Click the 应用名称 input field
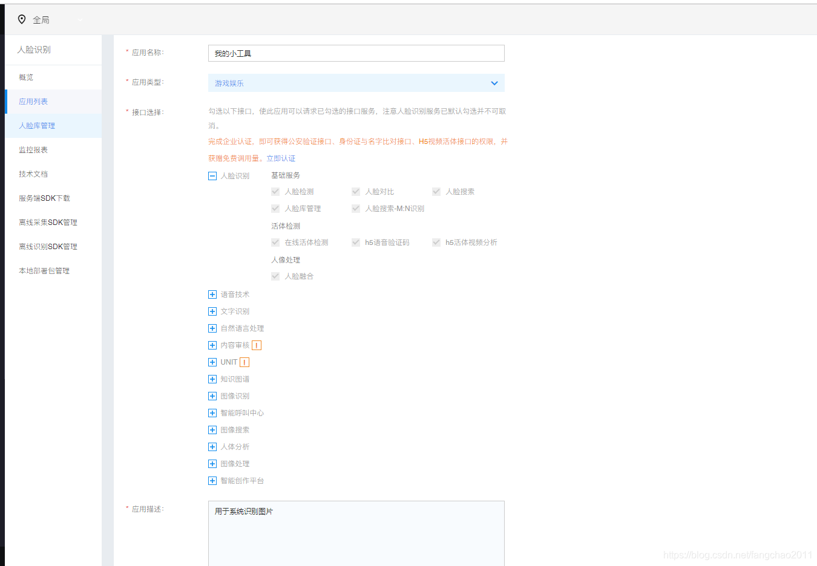This screenshot has width=817, height=566. point(356,53)
